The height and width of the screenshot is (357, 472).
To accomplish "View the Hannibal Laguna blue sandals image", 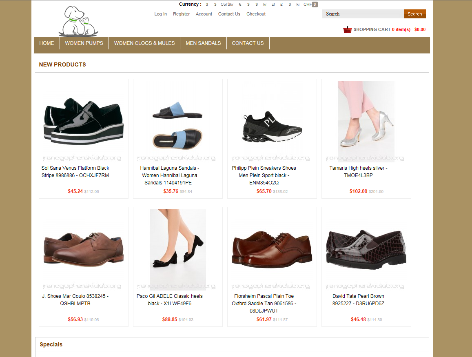I will click(177, 122).
